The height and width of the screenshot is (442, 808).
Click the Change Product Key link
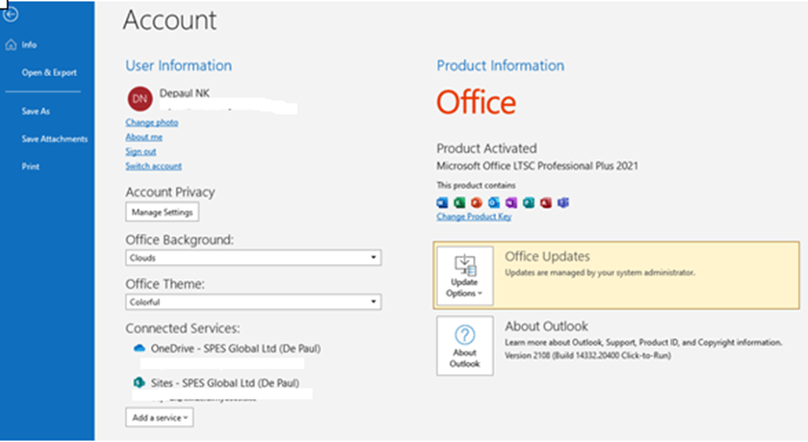pos(474,217)
